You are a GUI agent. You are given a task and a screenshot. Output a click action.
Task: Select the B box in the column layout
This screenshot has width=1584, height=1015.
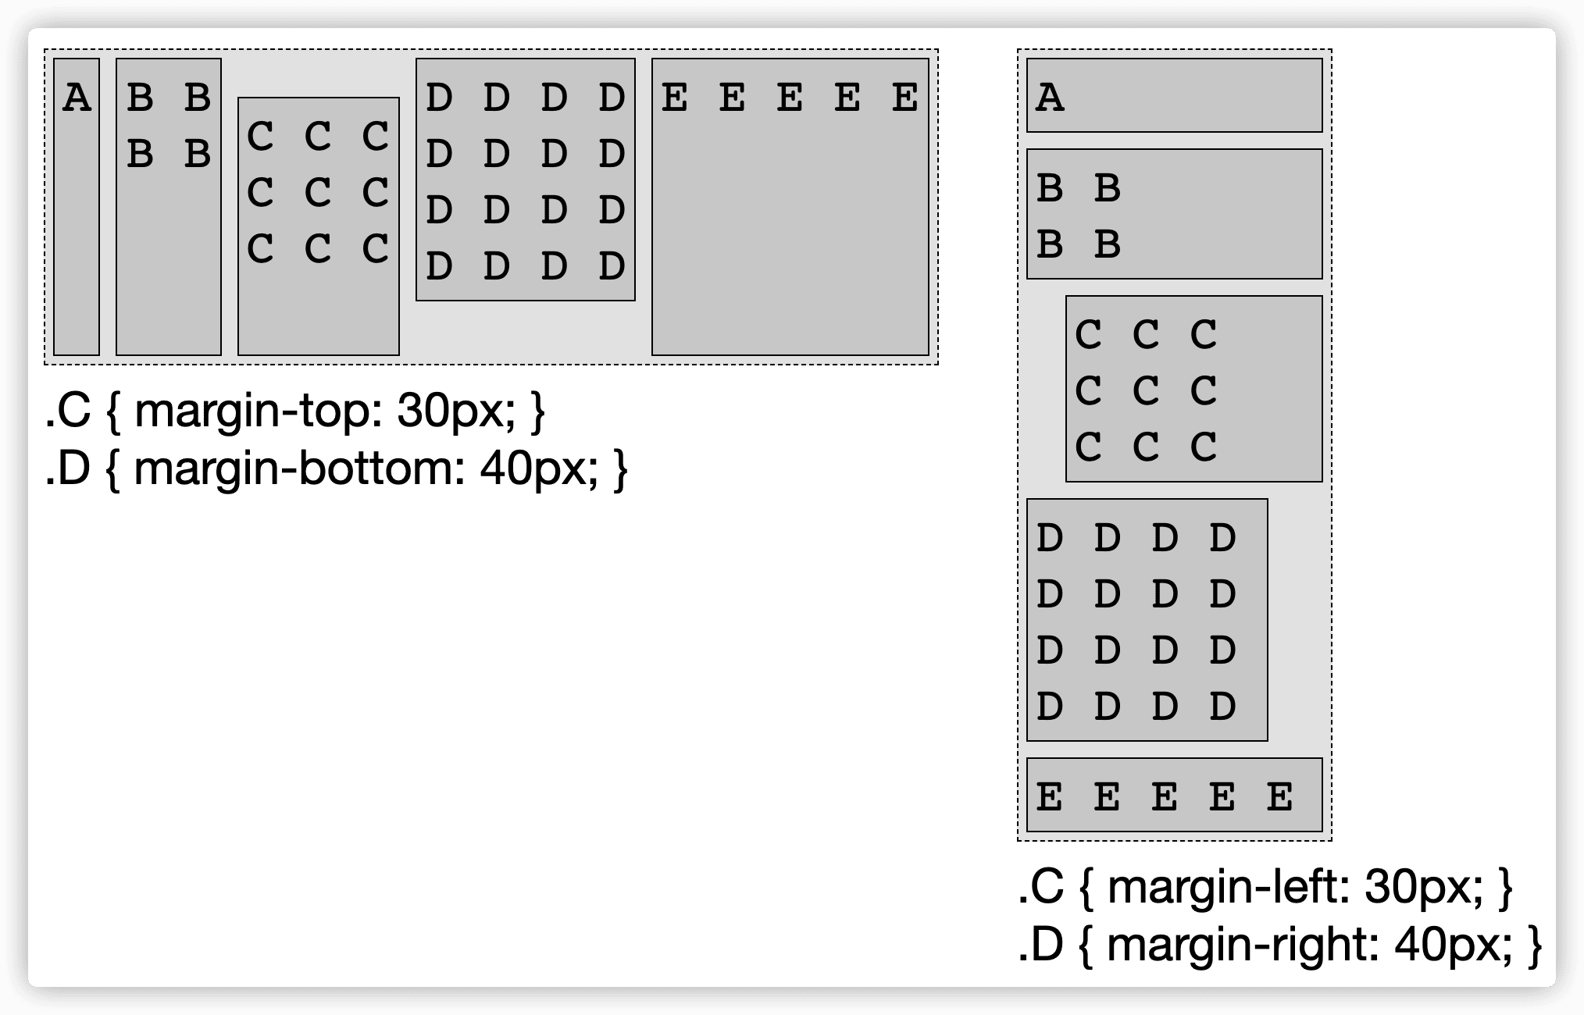(1175, 214)
